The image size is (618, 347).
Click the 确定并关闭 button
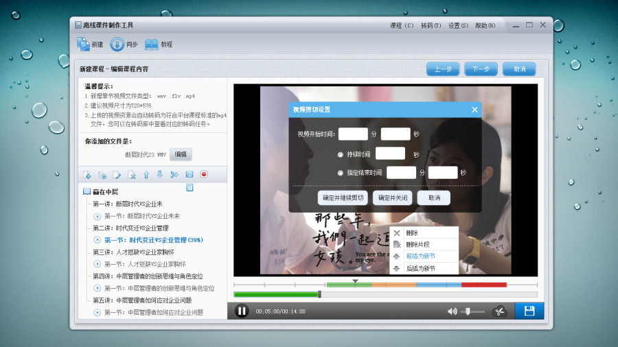pyautogui.click(x=393, y=198)
